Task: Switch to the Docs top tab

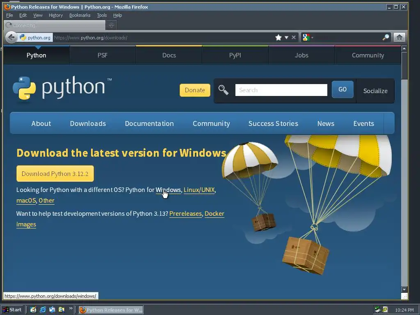Action: pos(169,55)
